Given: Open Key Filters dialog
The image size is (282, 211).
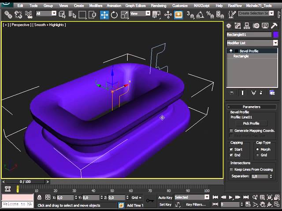Looking at the screenshot, I should 196,204.
